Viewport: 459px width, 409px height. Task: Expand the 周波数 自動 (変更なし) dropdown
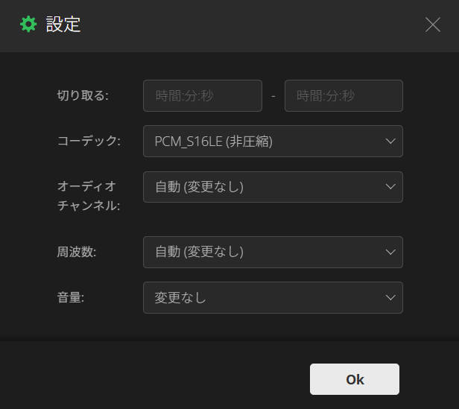261,252
